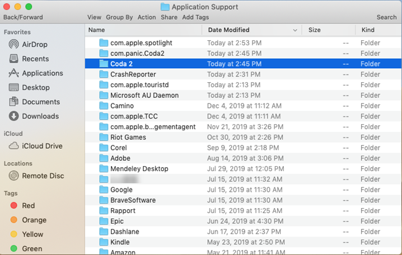Click the Google folder icon

104,190
